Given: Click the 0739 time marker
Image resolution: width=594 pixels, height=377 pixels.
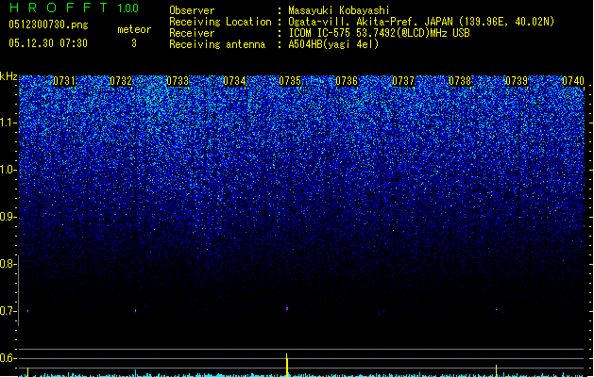Looking at the screenshot, I should point(517,81).
